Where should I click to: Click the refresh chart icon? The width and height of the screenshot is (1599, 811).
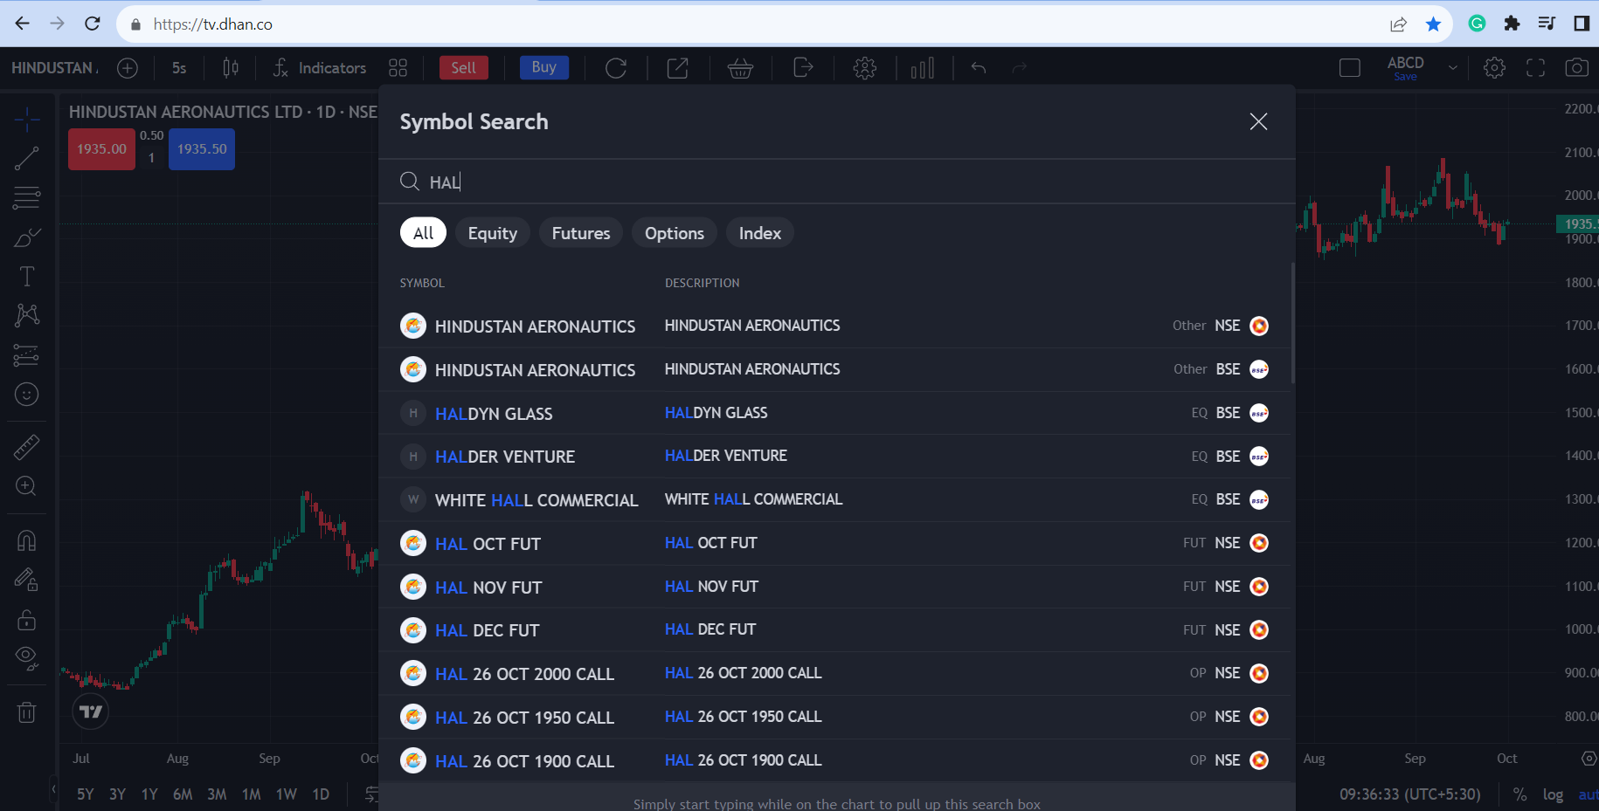point(616,68)
